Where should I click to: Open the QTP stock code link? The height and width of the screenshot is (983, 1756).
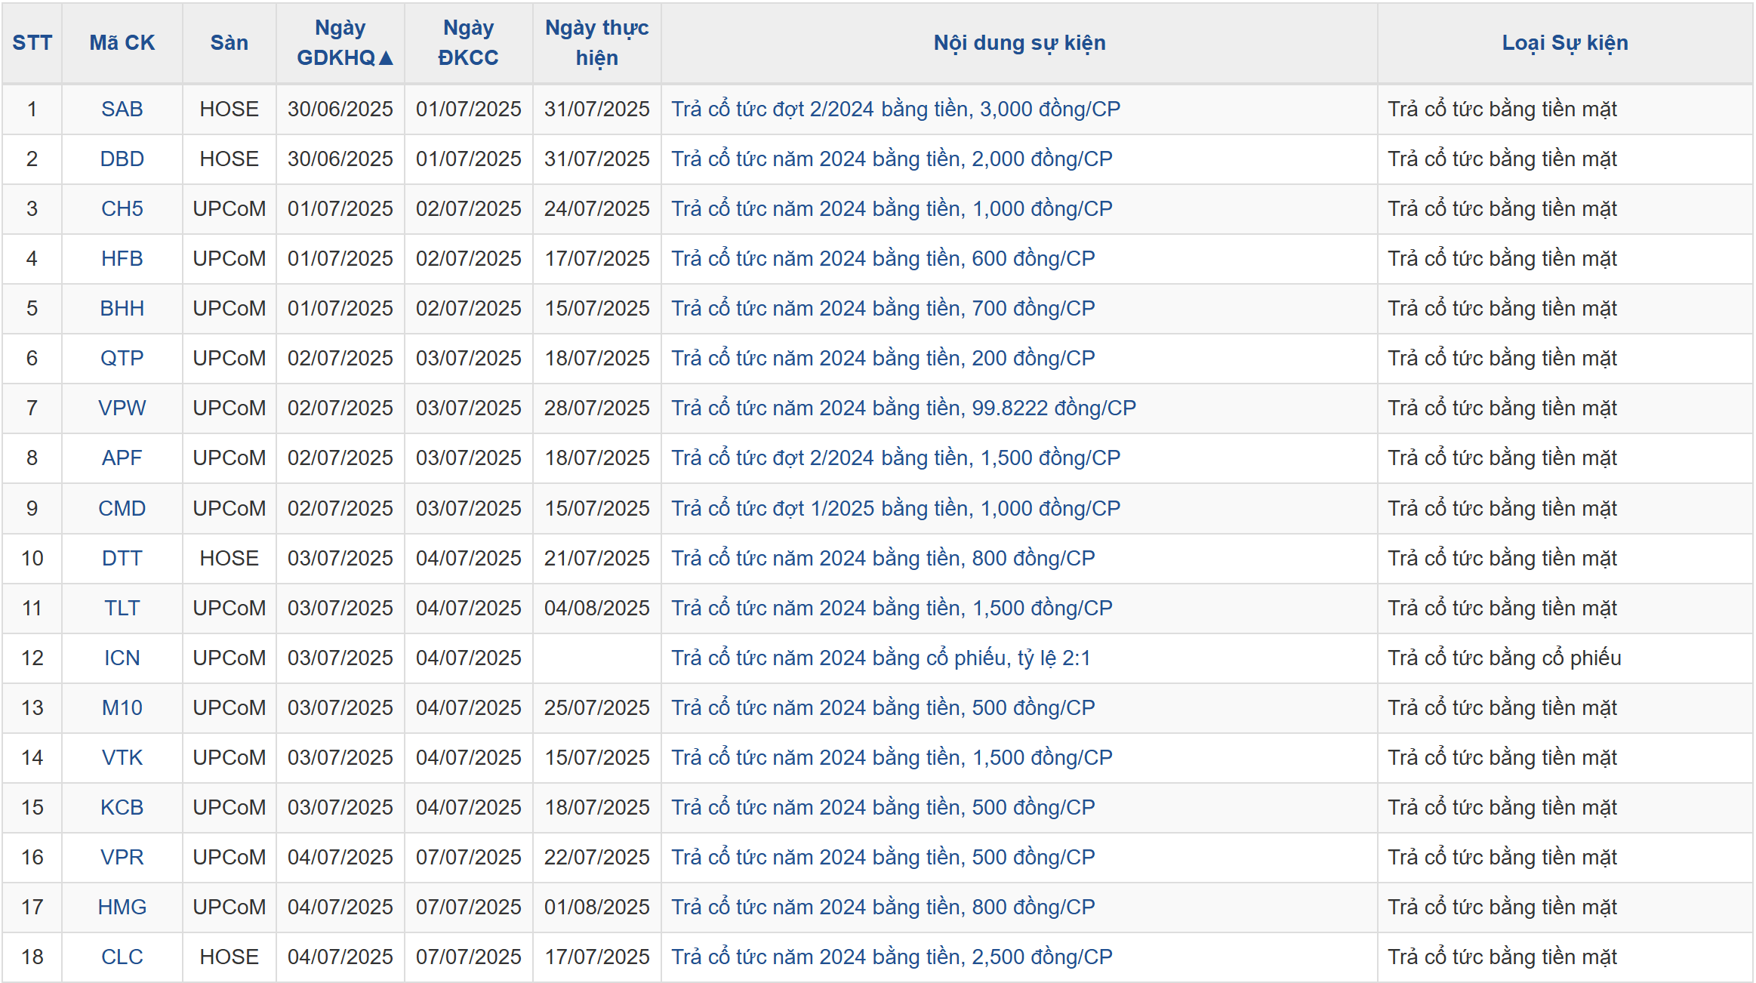(122, 359)
